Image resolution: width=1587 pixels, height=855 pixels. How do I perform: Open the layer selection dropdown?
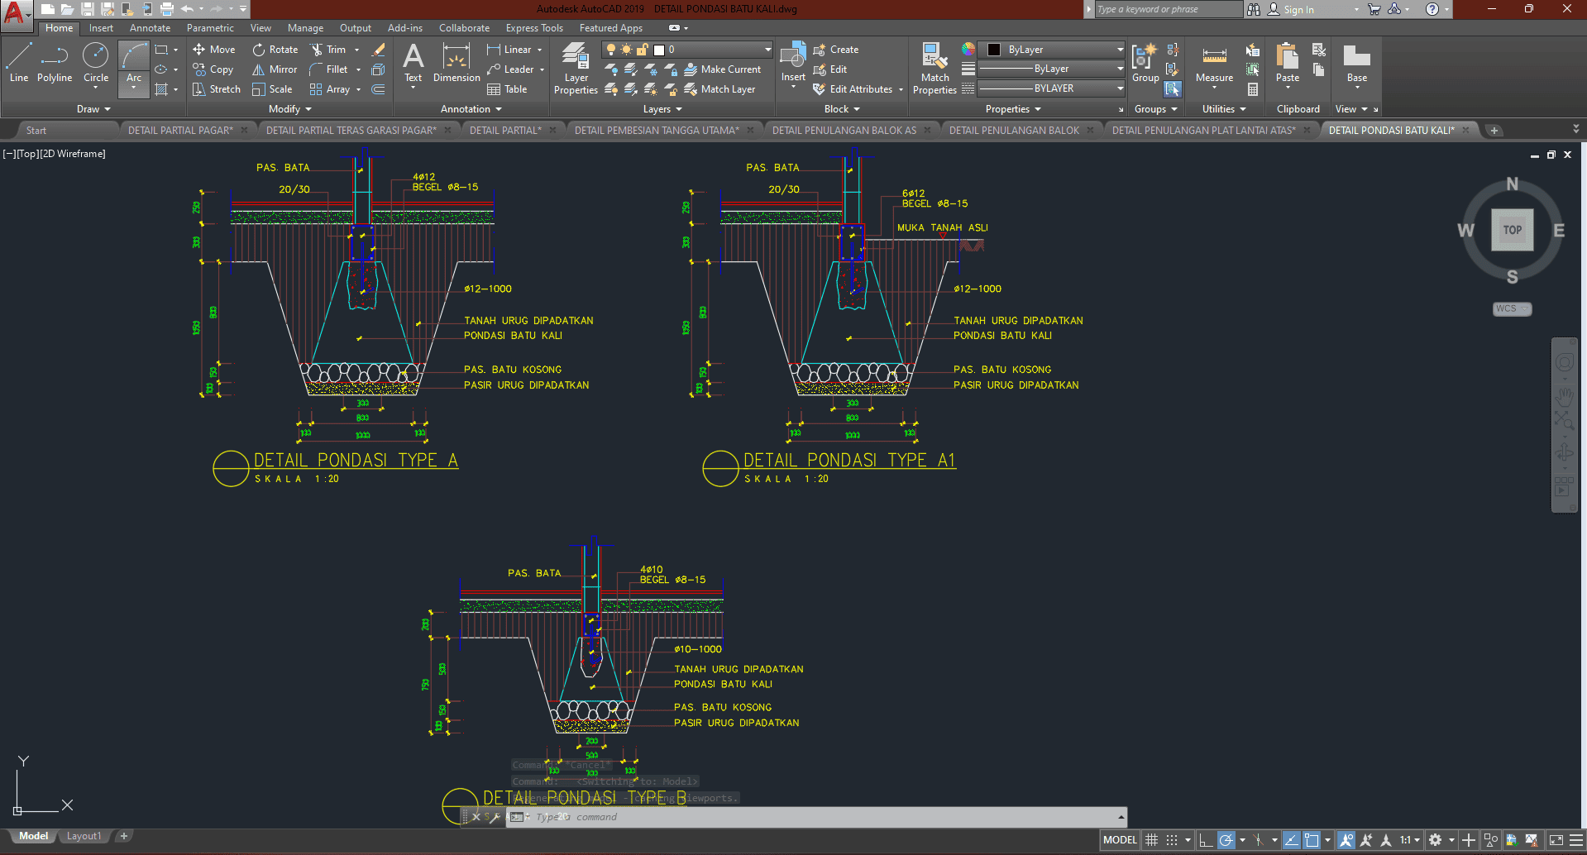pos(767,50)
